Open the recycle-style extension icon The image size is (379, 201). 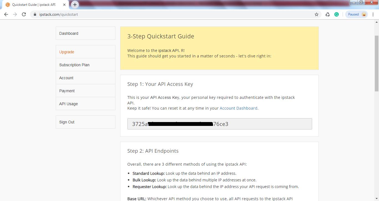point(328,14)
